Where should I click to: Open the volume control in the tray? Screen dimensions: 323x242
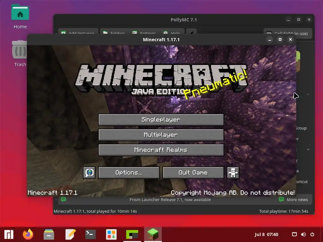click(x=303, y=234)
